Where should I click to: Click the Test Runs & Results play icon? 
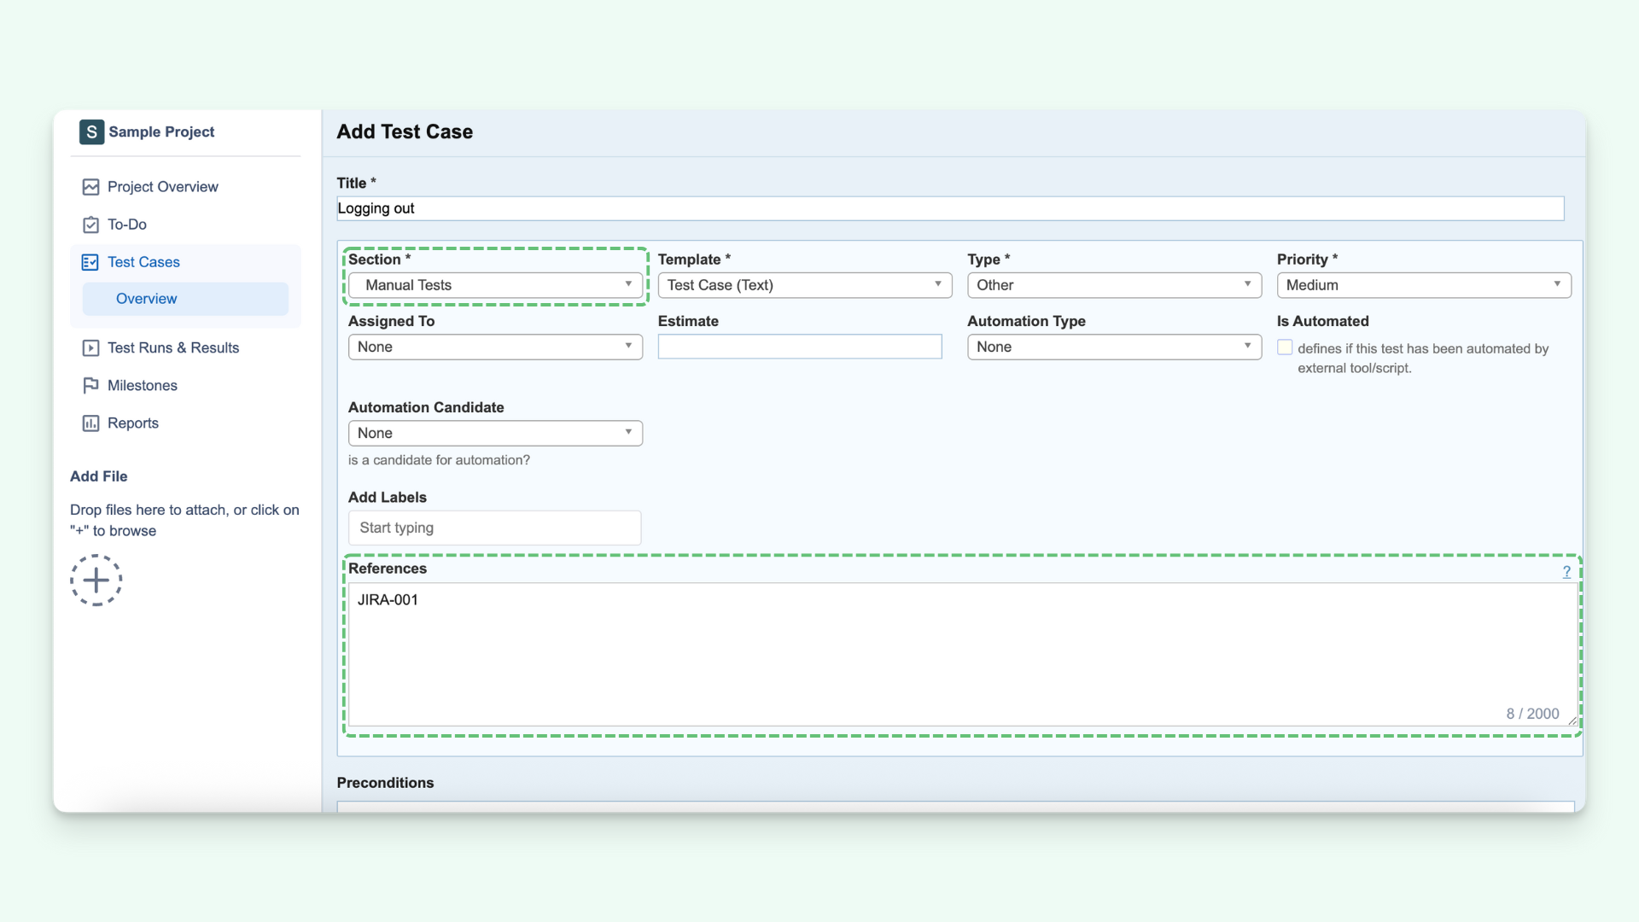(91, 347)
